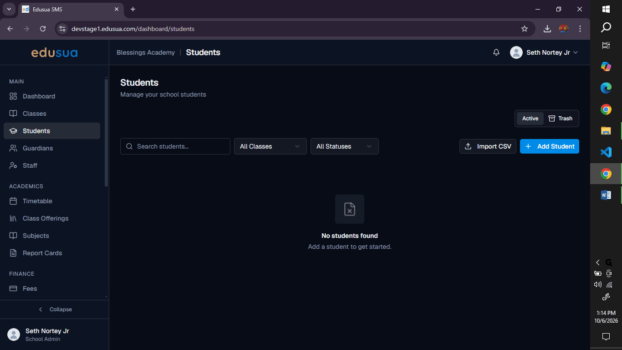Screen dimensions: 622x350
Task: Go to Dashboard in sidebar
Action: coord(52,96)
